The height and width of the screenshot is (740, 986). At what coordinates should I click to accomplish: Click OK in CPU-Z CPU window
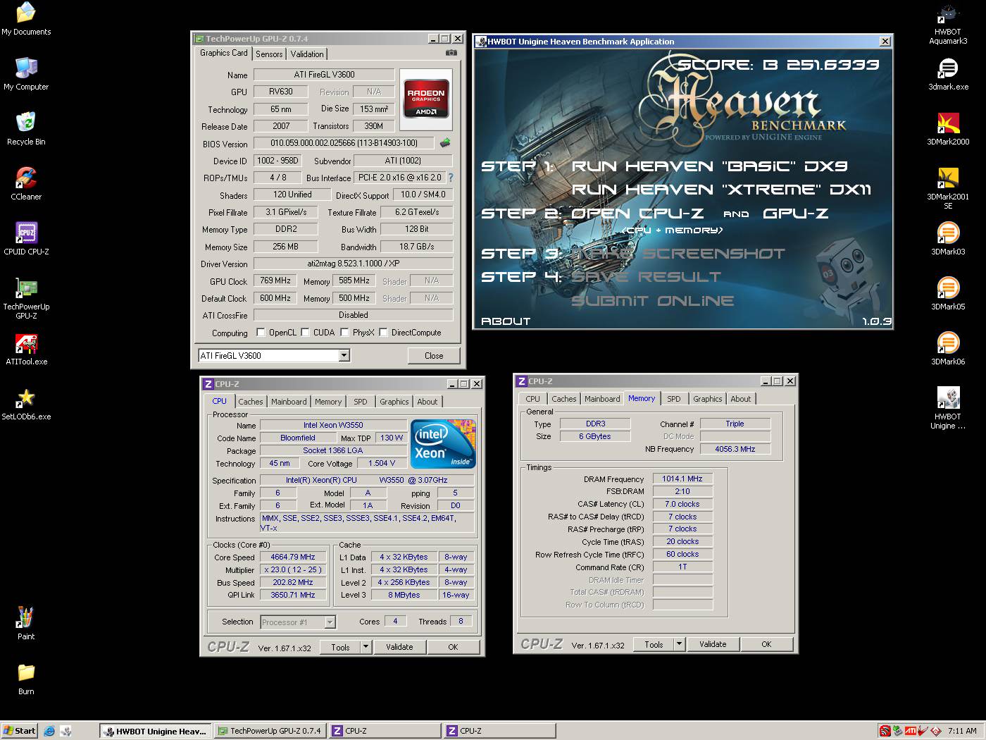tap(453, 647)
